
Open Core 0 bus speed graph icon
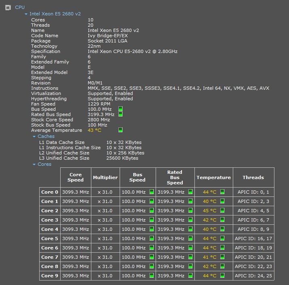(x=152, y=192)
